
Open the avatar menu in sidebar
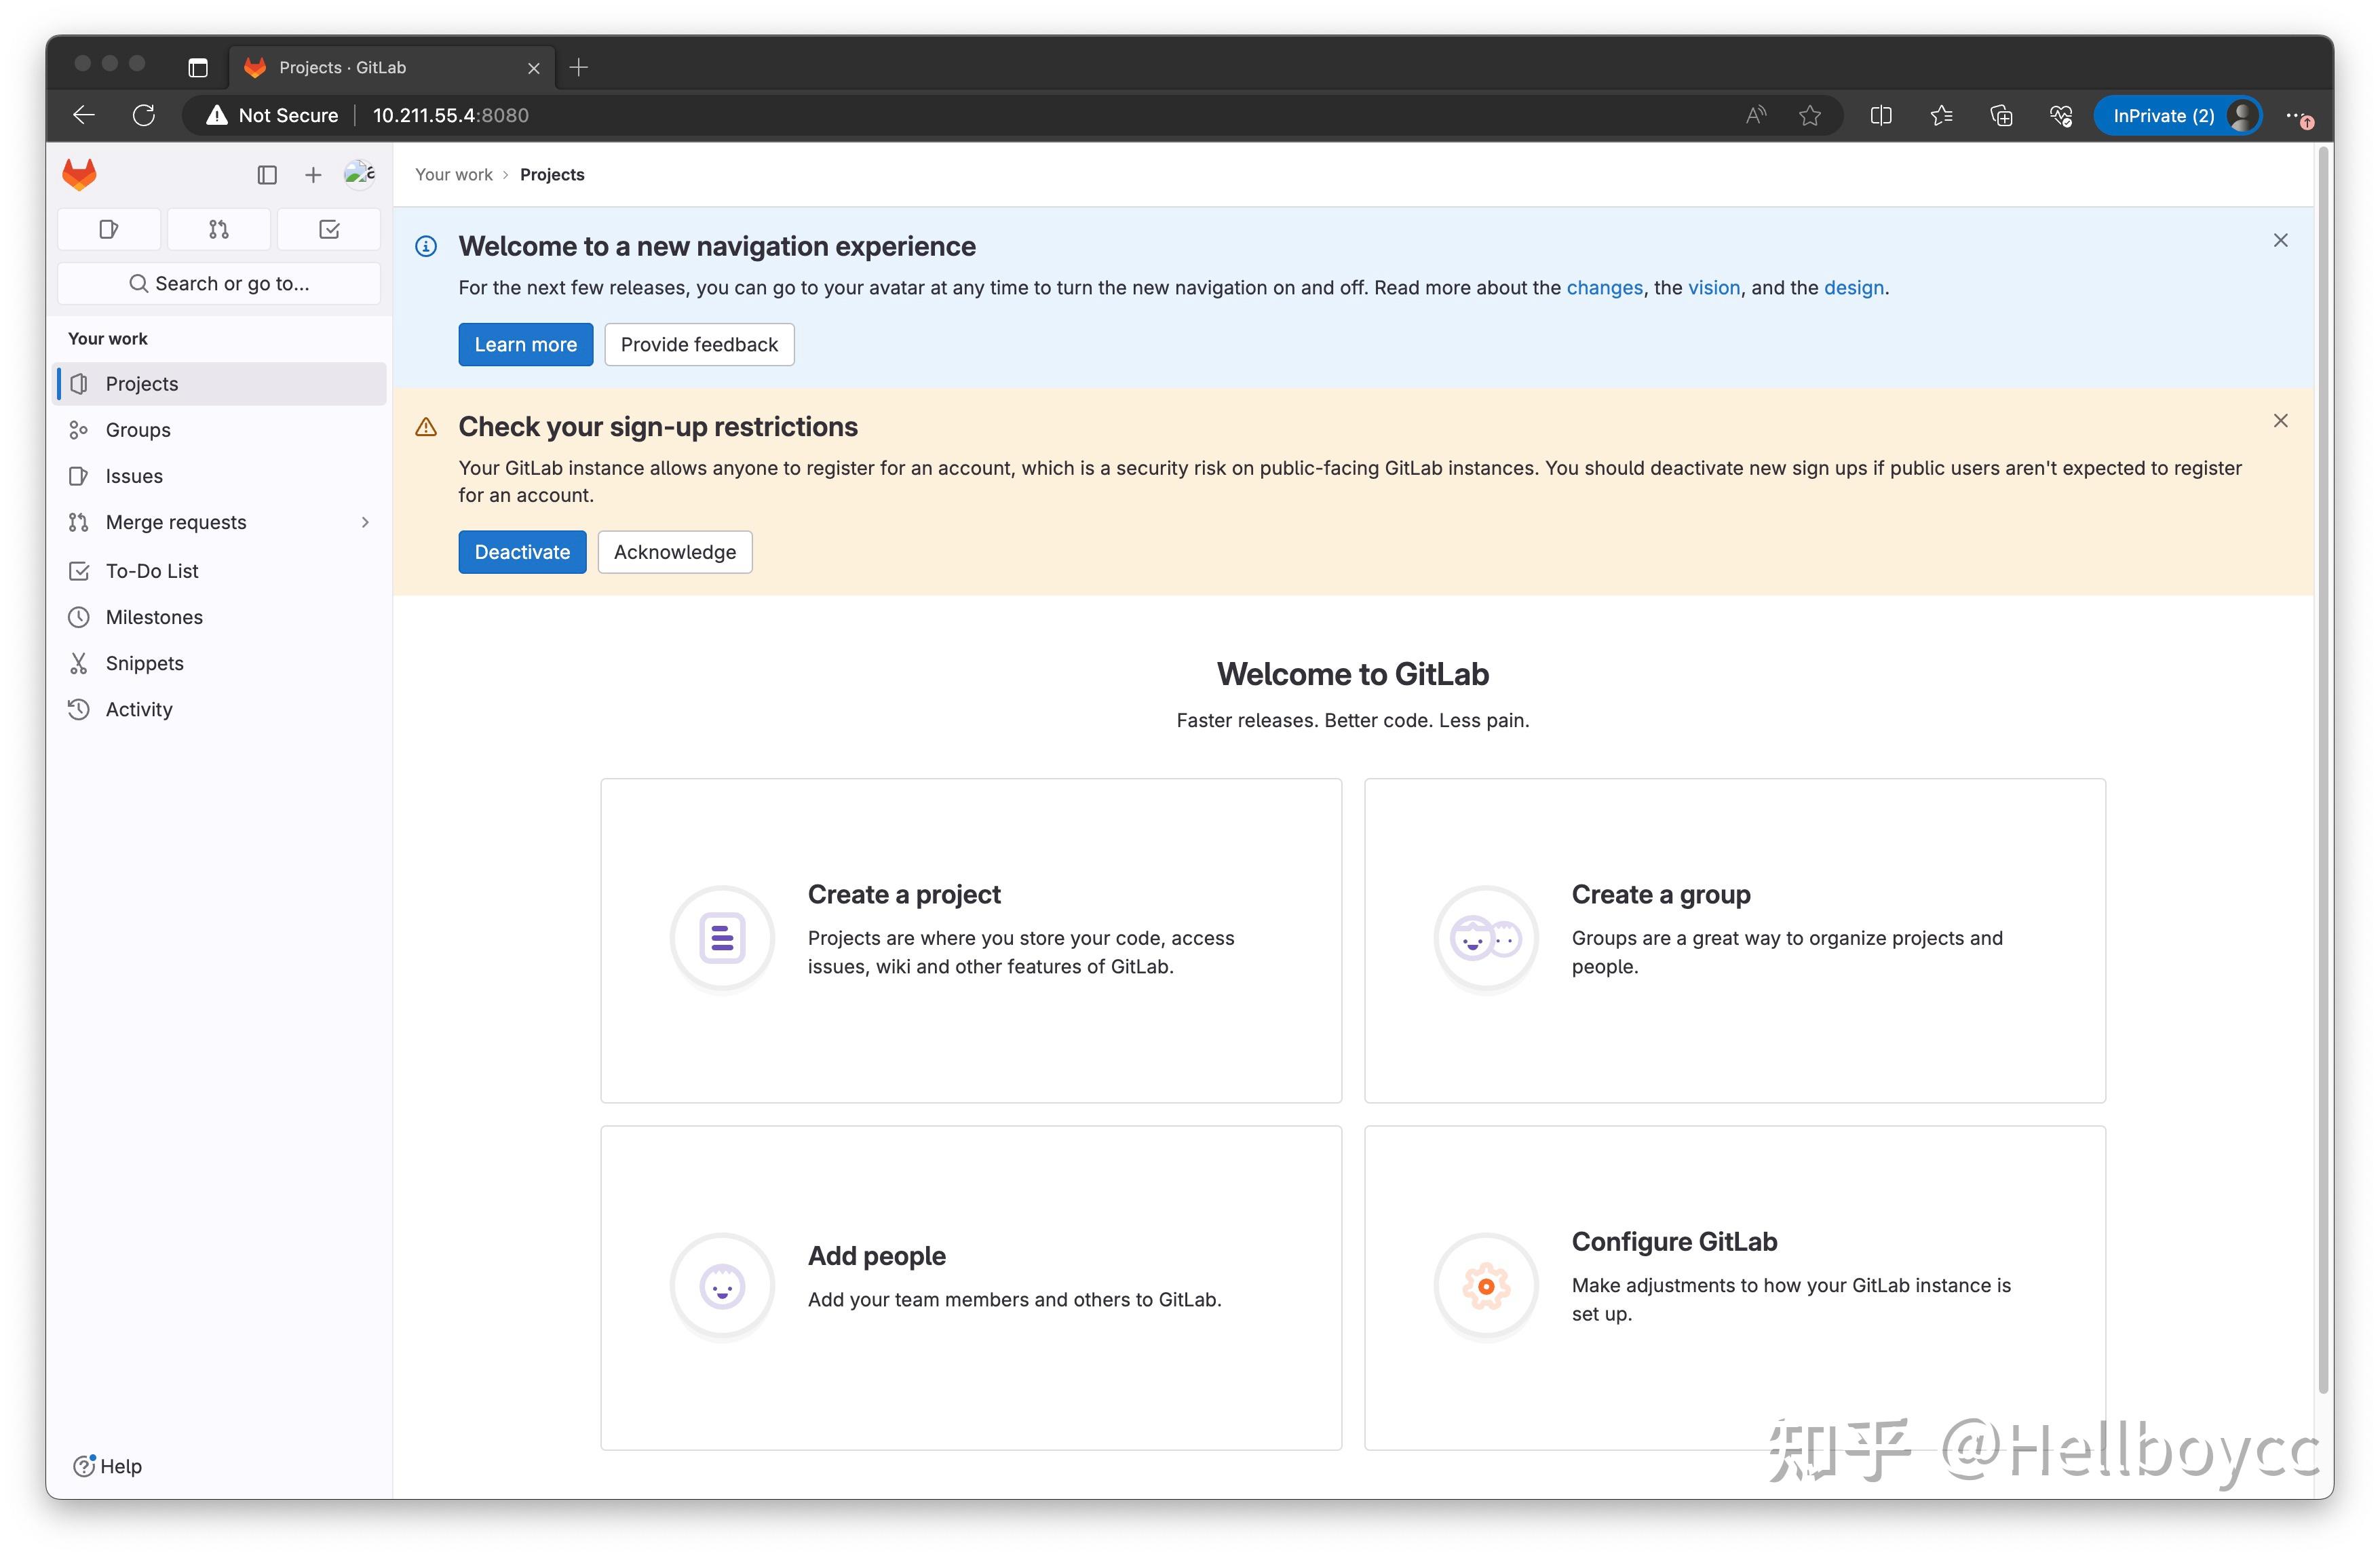coord(358,174)
